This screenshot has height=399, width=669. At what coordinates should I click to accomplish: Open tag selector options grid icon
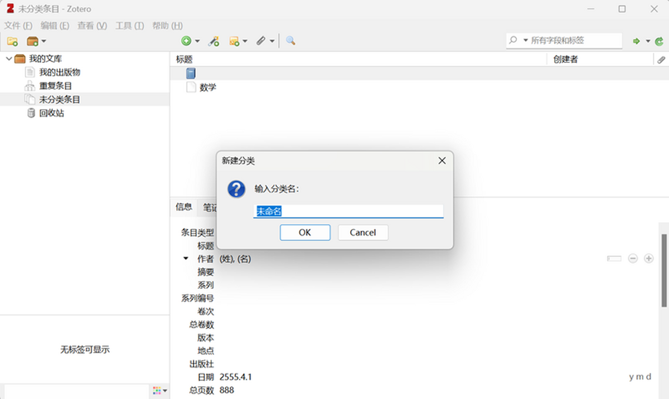157,391
